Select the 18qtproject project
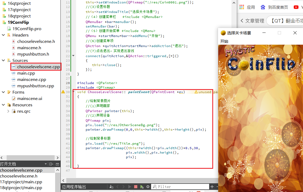The width and height of the screenshot is (303, 192). 19,16
